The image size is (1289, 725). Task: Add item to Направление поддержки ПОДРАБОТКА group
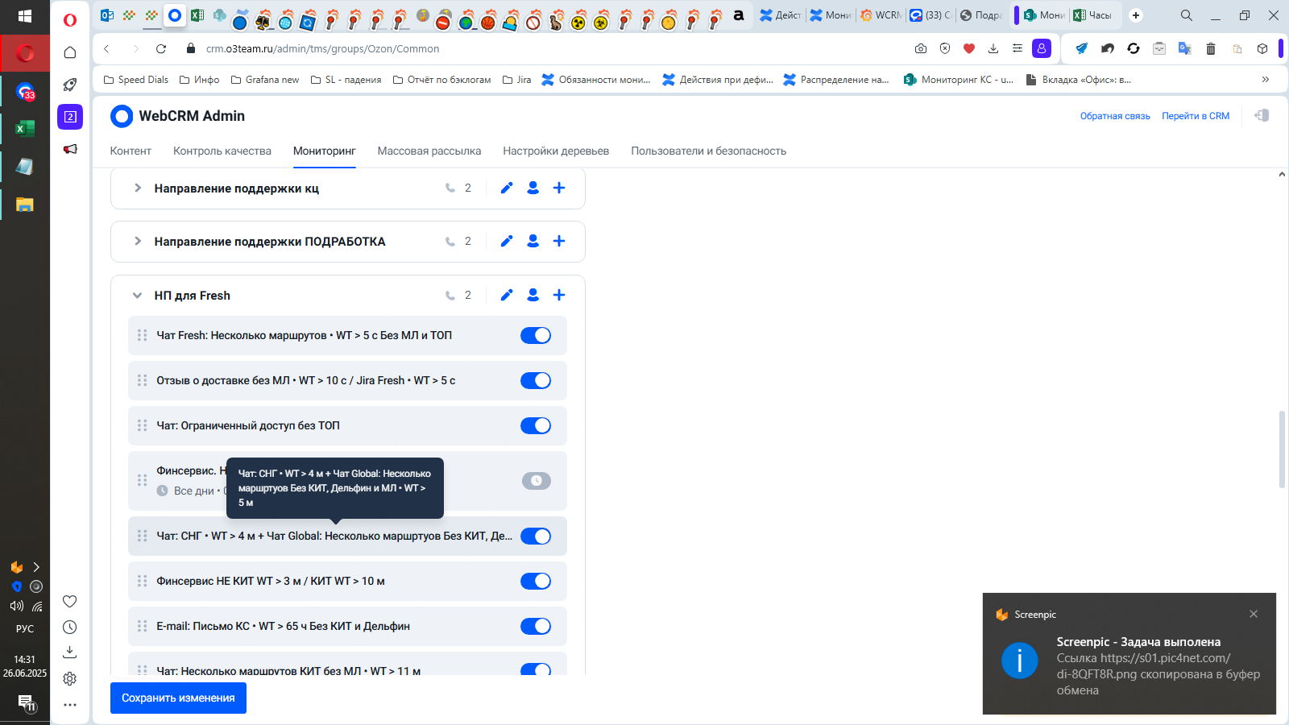(559, 241)
